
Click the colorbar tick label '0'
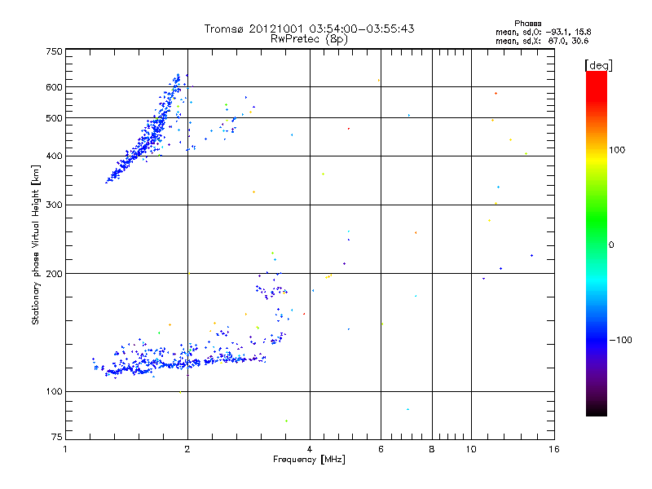611,245
